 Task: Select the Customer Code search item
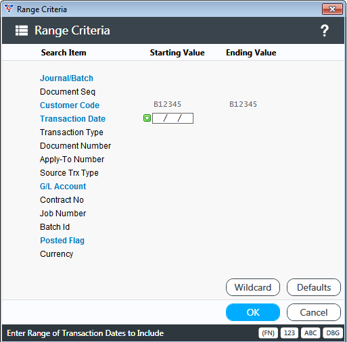click(70, 105)
